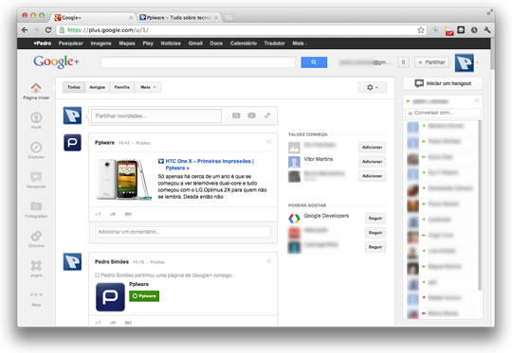The image size is (512, 353).
Task: Open the Chrome wrench menu
Action: point(487,30)
